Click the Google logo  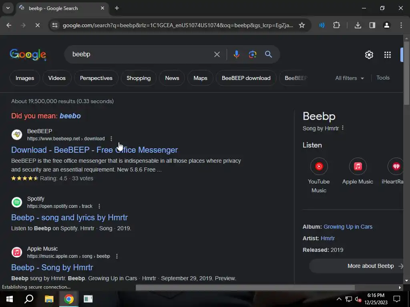[x=28, y=54]
